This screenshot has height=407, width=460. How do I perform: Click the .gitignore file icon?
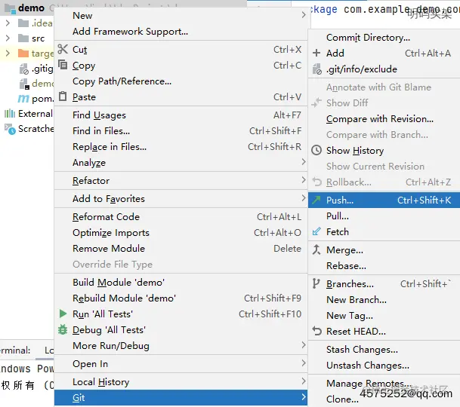tap(23, 69)
